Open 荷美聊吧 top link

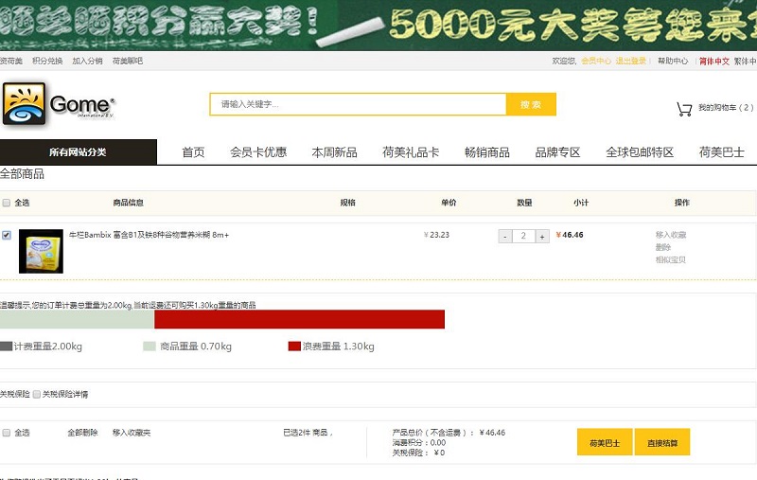coord(128,61)
